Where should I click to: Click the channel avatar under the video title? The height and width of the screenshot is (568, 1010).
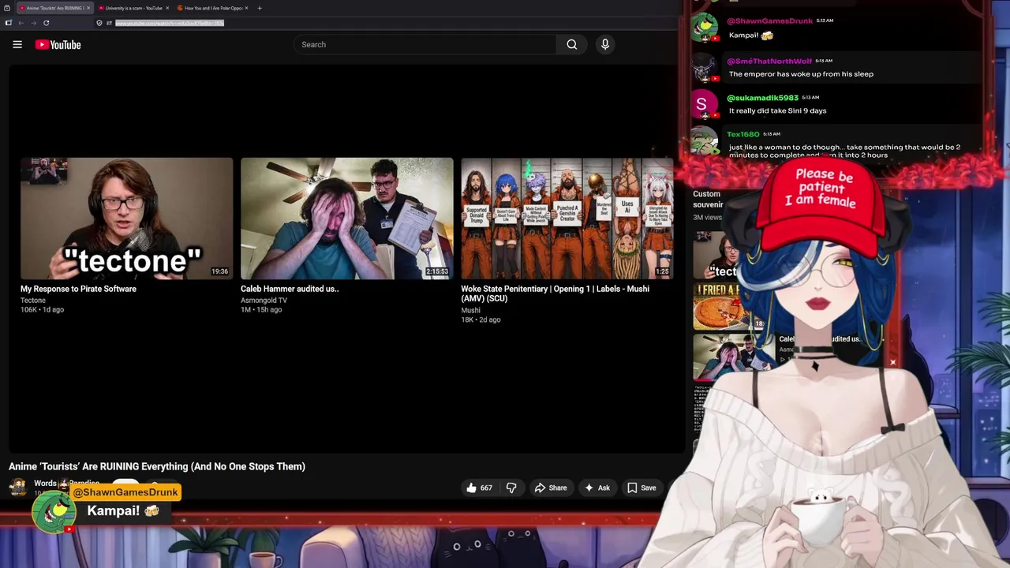click(18, 487)
